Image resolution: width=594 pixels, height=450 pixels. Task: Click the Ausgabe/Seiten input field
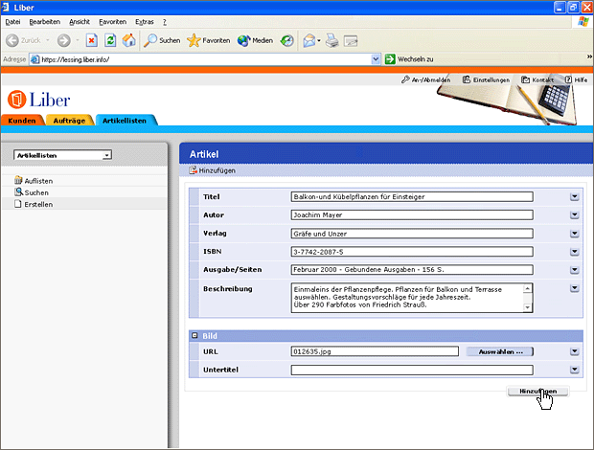(x=412, y=270)
